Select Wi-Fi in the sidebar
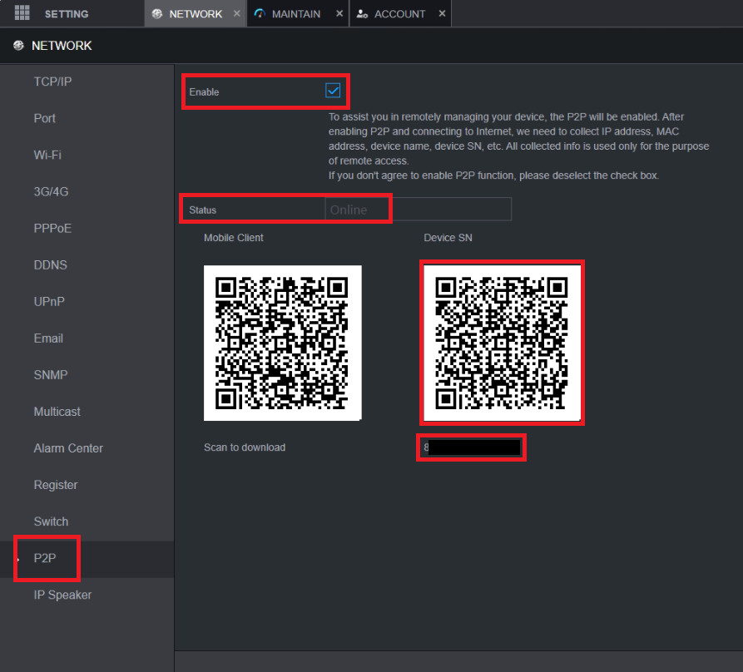Screen dimensions: 743x672 pos(47,155)
